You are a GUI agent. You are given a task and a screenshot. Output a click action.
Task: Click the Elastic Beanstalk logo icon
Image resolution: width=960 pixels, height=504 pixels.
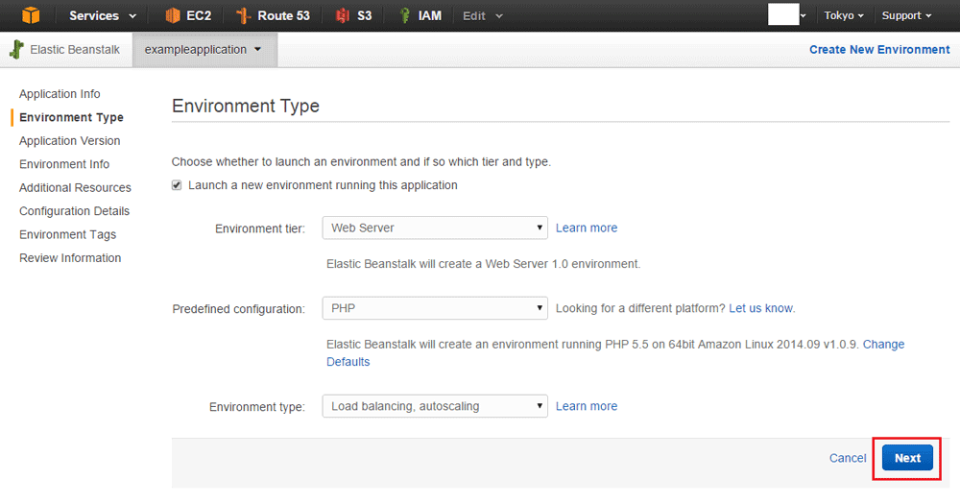click(16, 50)
